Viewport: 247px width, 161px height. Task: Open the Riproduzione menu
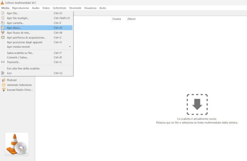pyautogui.click(x=21, y=8)
